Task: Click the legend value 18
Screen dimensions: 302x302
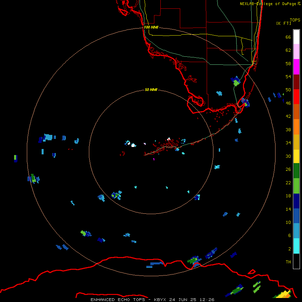Action: 288,196
